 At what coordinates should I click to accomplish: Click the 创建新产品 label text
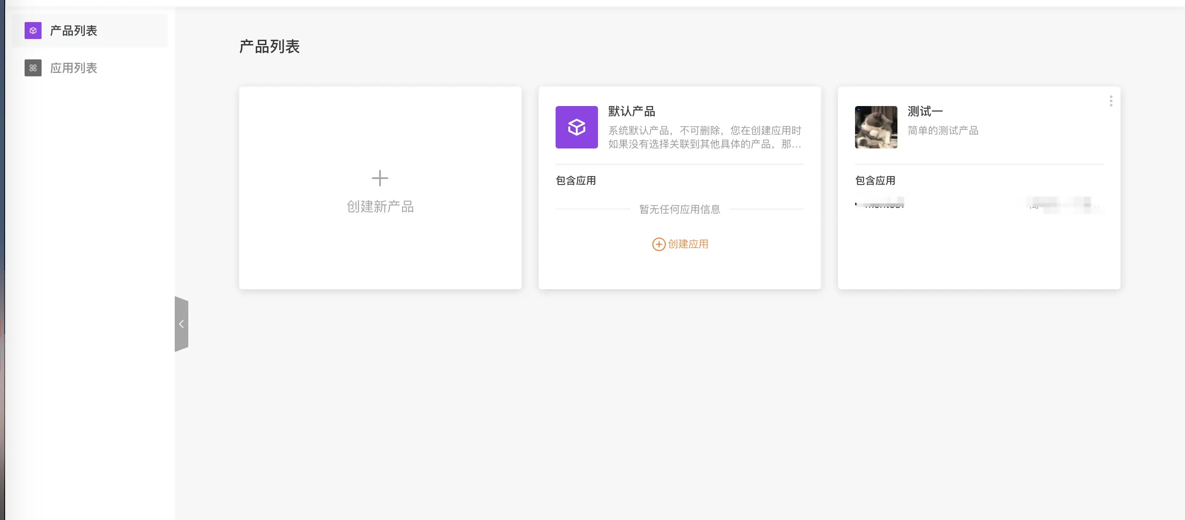click(380, 207)
